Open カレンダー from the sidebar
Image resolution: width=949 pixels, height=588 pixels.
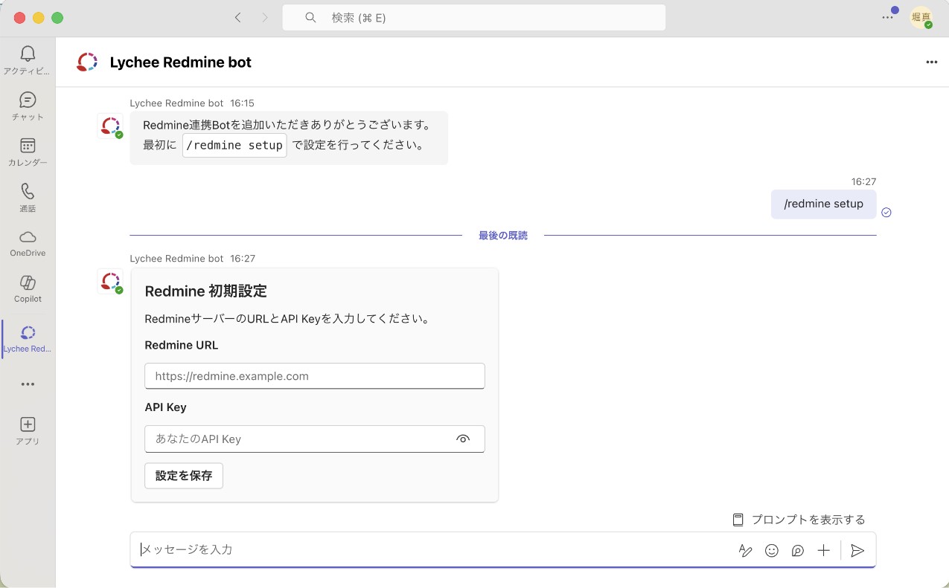tap(28, 152)
